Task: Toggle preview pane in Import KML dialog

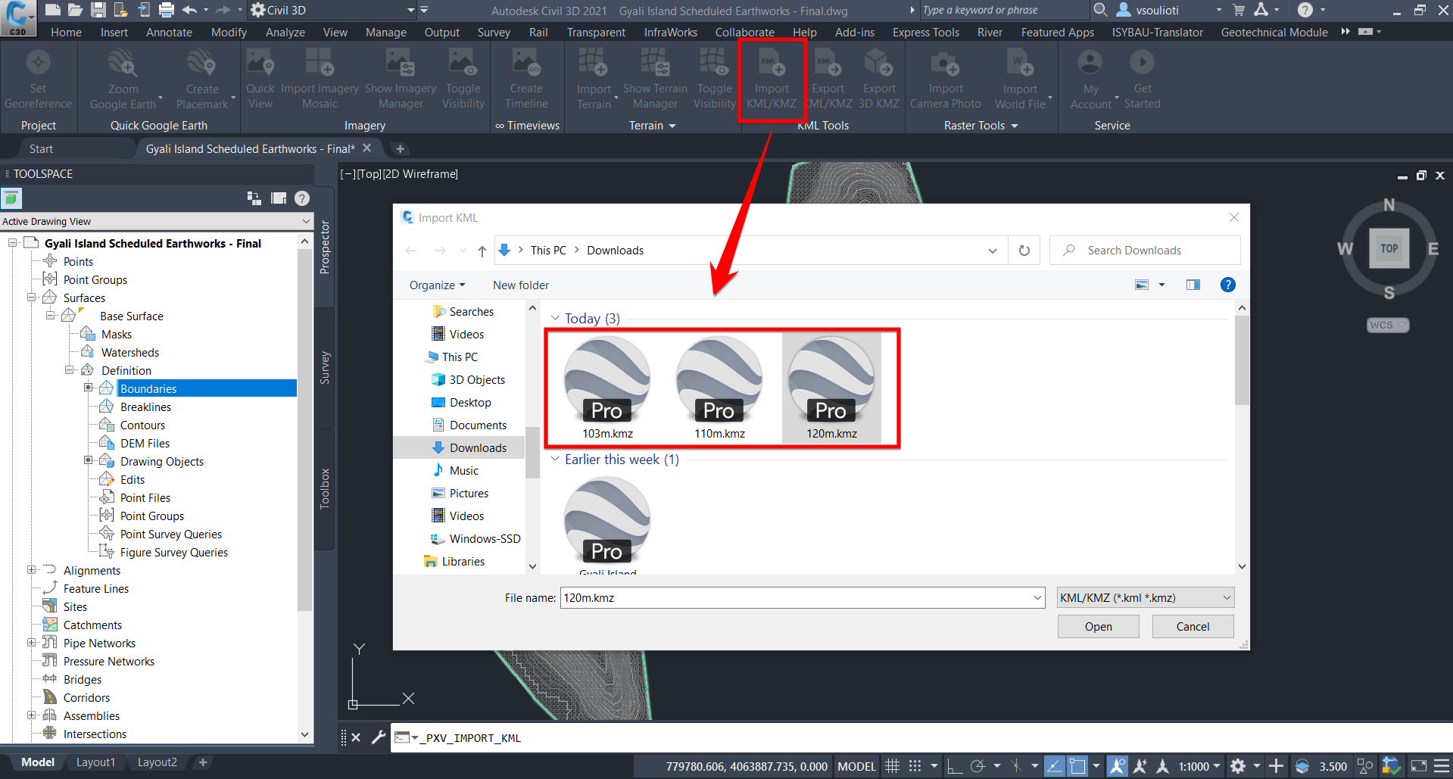Action: pos(1193,285)
